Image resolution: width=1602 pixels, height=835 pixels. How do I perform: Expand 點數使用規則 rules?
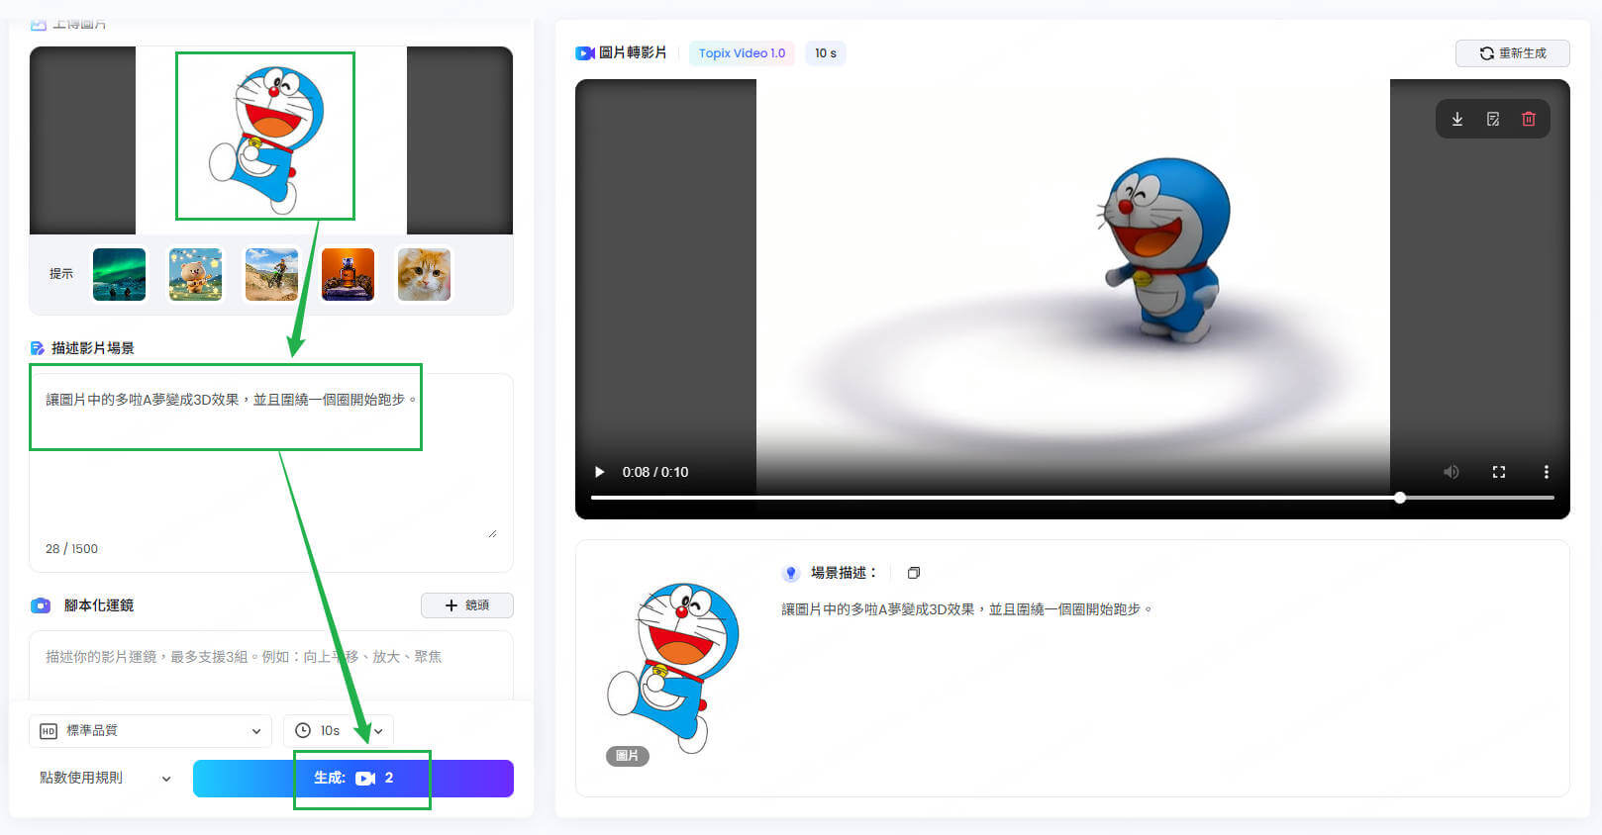(105, 779)
